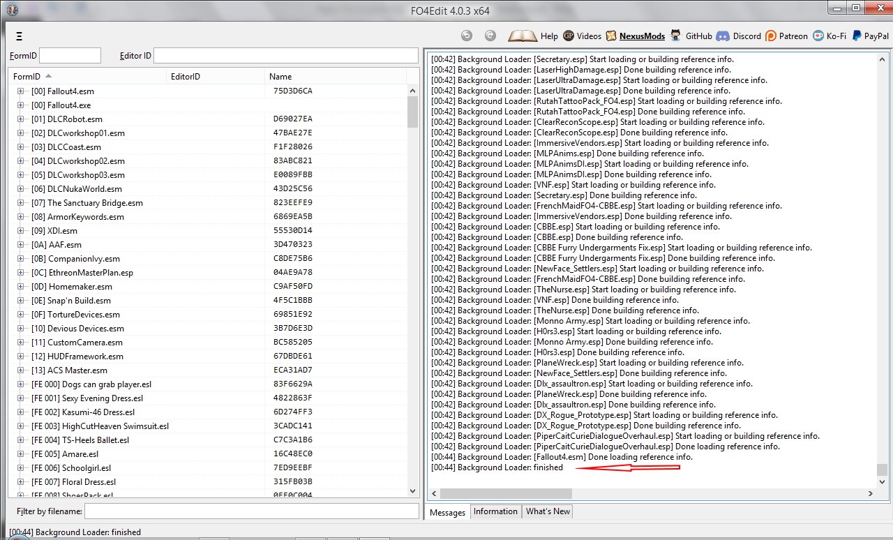Click the forward navigation arrow icon

tap(490, 36)
